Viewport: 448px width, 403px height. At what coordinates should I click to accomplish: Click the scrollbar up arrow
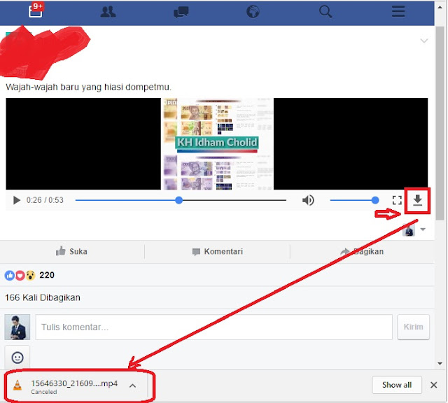[440, 6]
